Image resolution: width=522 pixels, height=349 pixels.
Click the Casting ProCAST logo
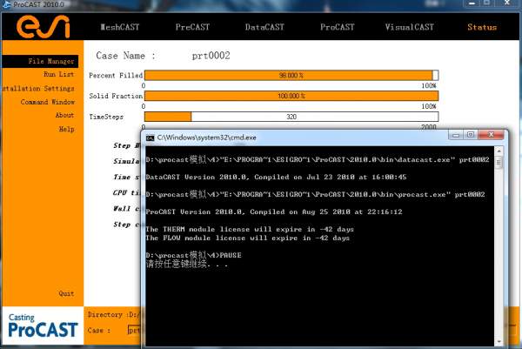[43, 326]
